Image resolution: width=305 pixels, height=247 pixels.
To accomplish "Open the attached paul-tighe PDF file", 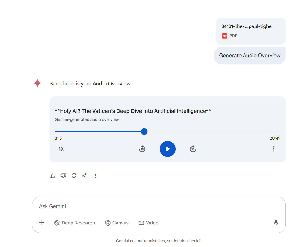I will pos(251,31).
